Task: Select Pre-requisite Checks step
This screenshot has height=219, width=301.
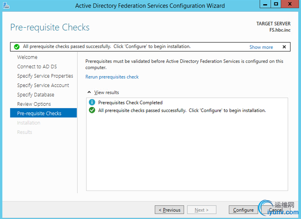Action: [x=43, y=113]
